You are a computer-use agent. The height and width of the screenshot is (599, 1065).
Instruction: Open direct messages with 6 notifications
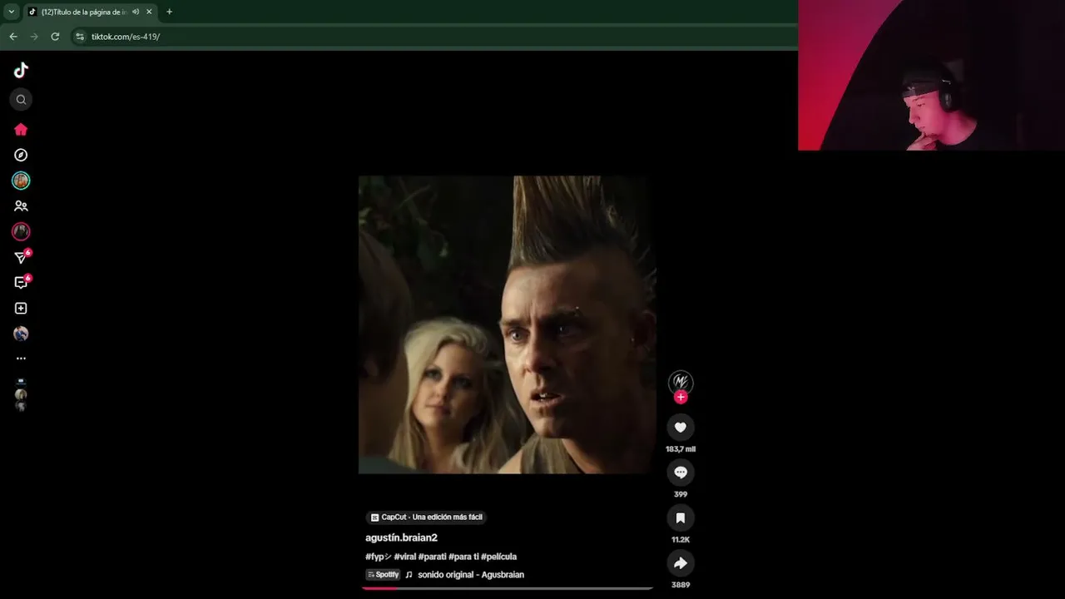[x=22, y=257]
